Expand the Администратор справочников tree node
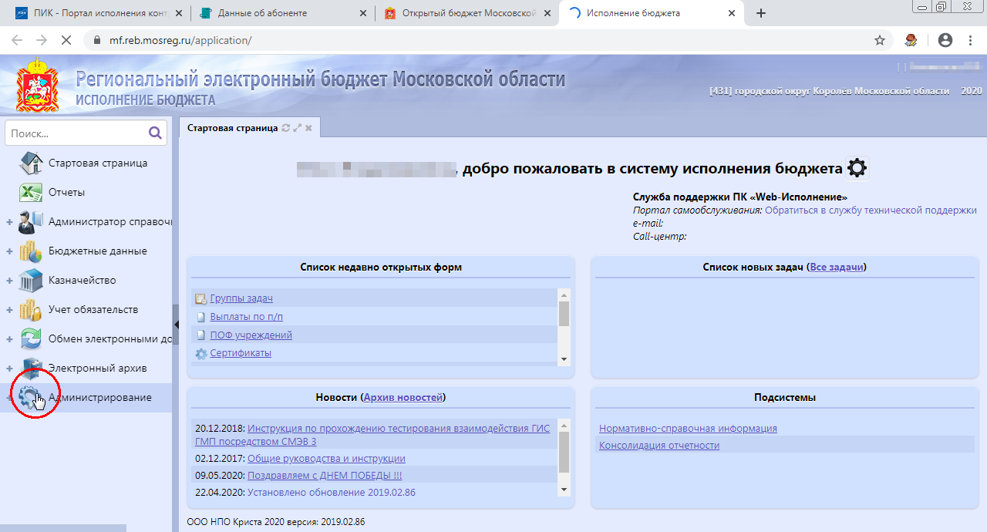987x532 pixels. tap(8, 221)
